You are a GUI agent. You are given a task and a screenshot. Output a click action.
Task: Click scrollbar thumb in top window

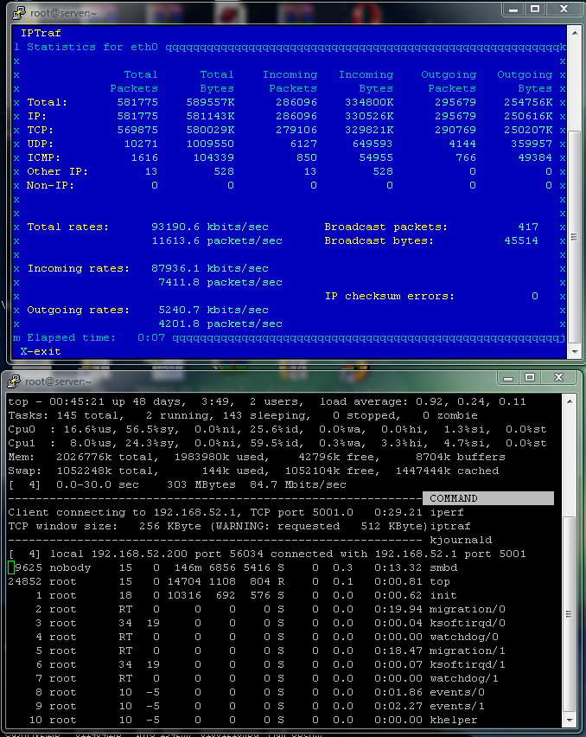[569, 614]
